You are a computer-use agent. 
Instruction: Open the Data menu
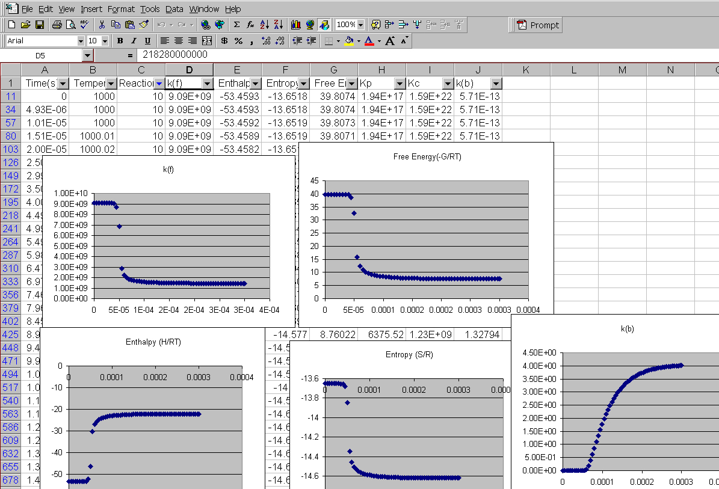click(174, 9)
